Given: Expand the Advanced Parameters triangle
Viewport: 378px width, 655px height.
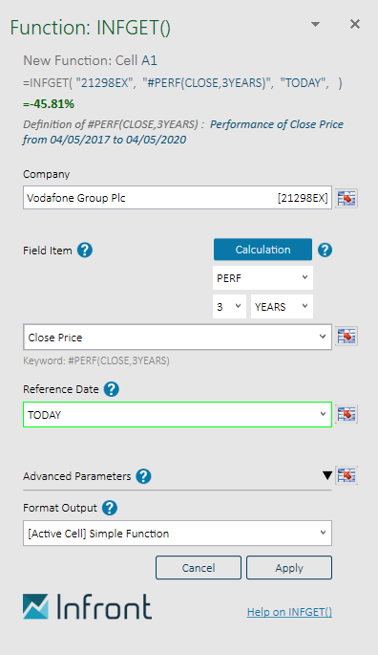Looking at the screenshot, I should pyautogui.click(x=327, y=475).
